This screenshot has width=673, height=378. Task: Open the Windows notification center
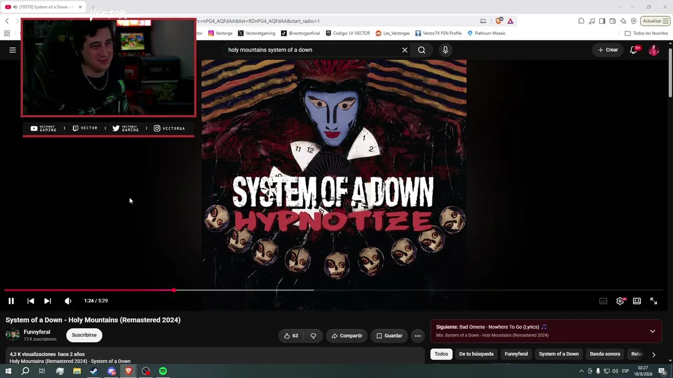pyautogui.click(x=662, y=371)
